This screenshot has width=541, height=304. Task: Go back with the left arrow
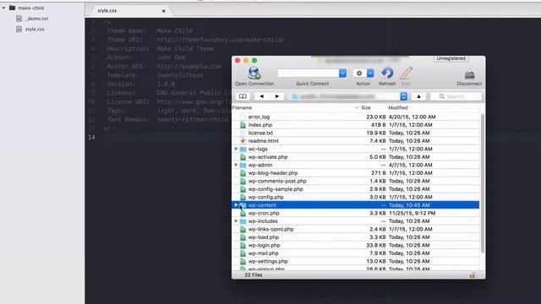(261, 96)
